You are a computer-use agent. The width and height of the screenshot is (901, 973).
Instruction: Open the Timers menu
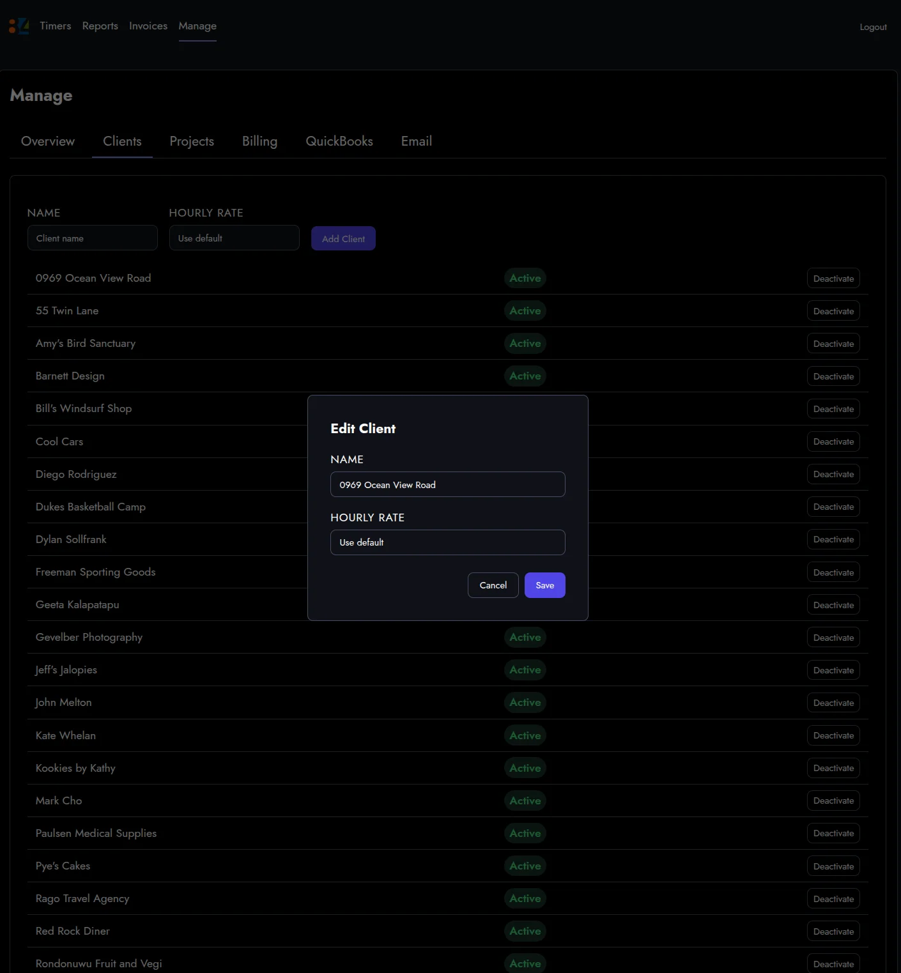point(56,26)
